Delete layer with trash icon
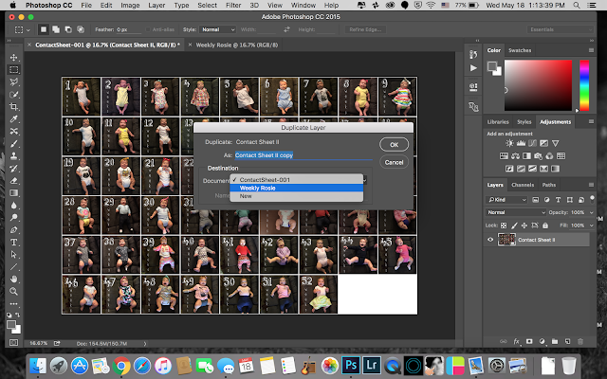Screen dimensions: 607x379 580,341
